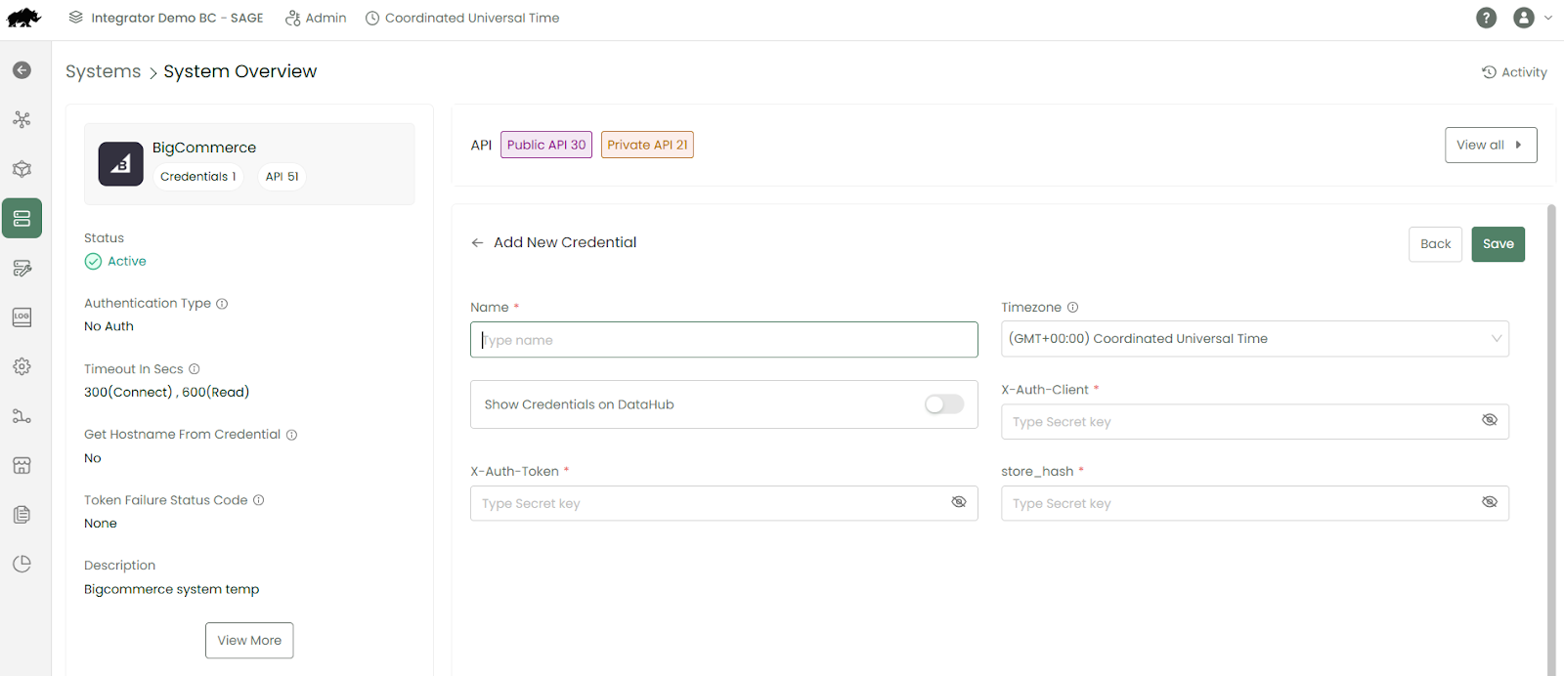Screen dimensions: 1564x676
Task: Click the Timezone info icon
Action: pos(1072,308)
